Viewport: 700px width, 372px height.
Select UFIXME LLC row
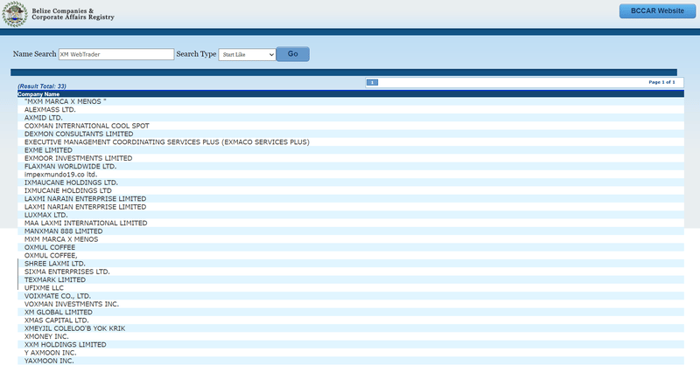tap(351, 288)
